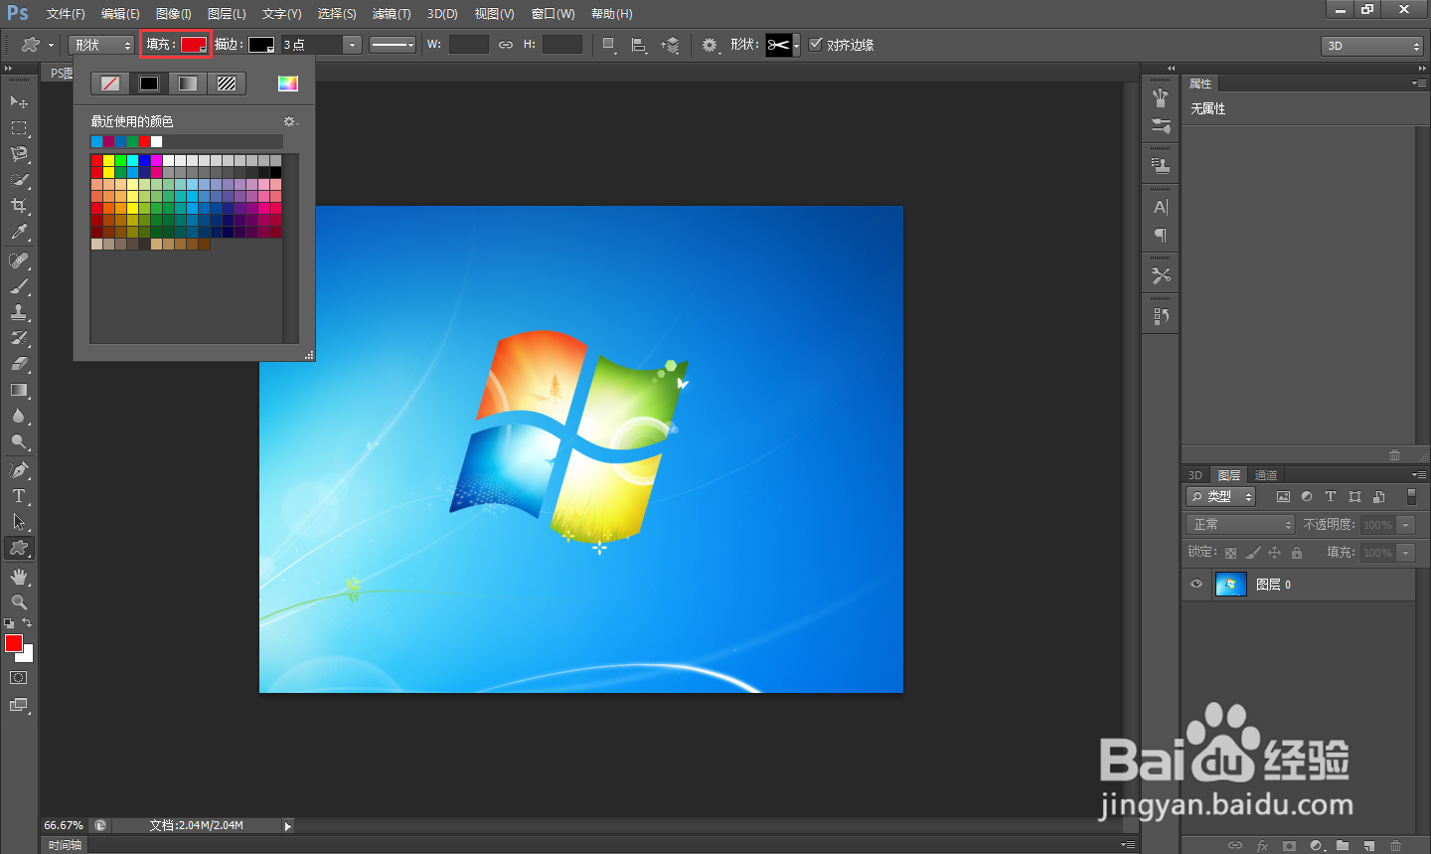Viewport: 1431px width, 854px height.
Task: Toggle lock image pixels brush icon
Action: [x=1252, y=553]
